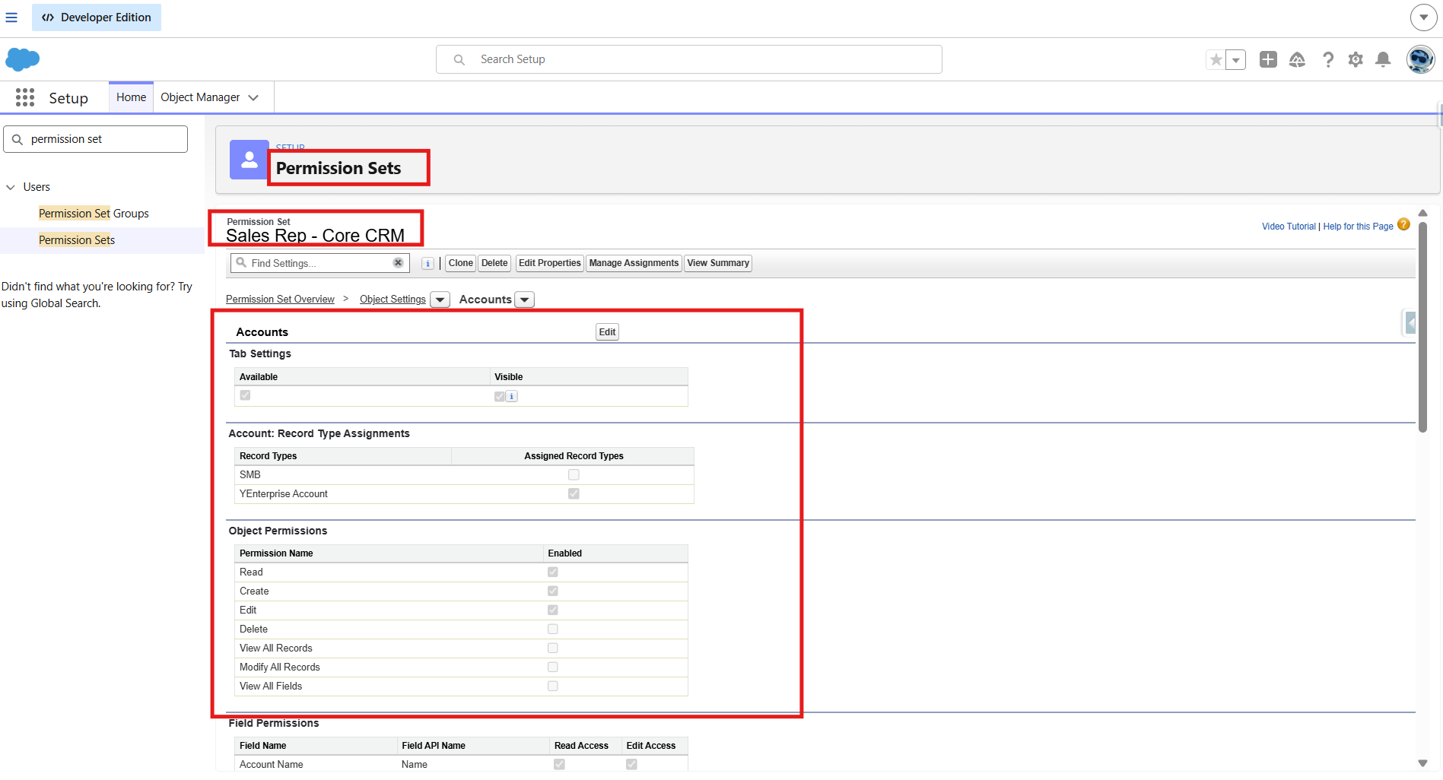This screenshot has width=1443, height=780.
Task: Click the Try using Global Search link
Action: coord(97,295)
